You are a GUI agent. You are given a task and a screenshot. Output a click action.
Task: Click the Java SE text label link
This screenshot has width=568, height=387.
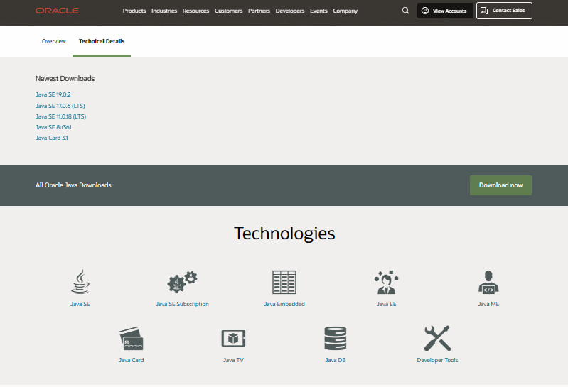click(80, 304)
